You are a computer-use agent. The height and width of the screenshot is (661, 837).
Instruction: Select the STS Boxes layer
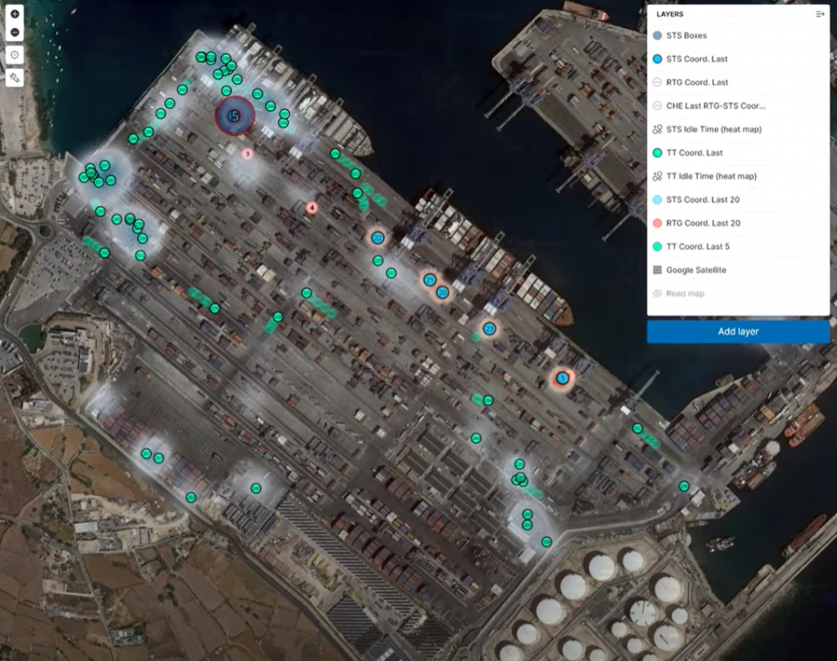click(686, 36)
